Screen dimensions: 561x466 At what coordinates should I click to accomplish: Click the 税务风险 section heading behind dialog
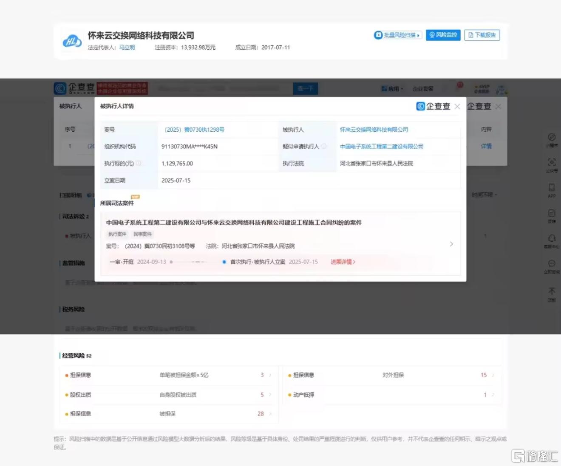tap(73, 309)
